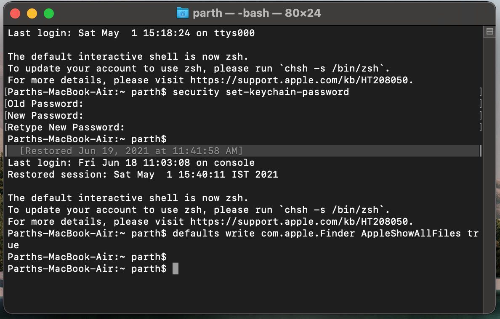This screenshot has width=500, height=319.
Task: Select the "Restored Jun 19, 2021" marker line
Action: pyautogui.click(x=243, y=151)
